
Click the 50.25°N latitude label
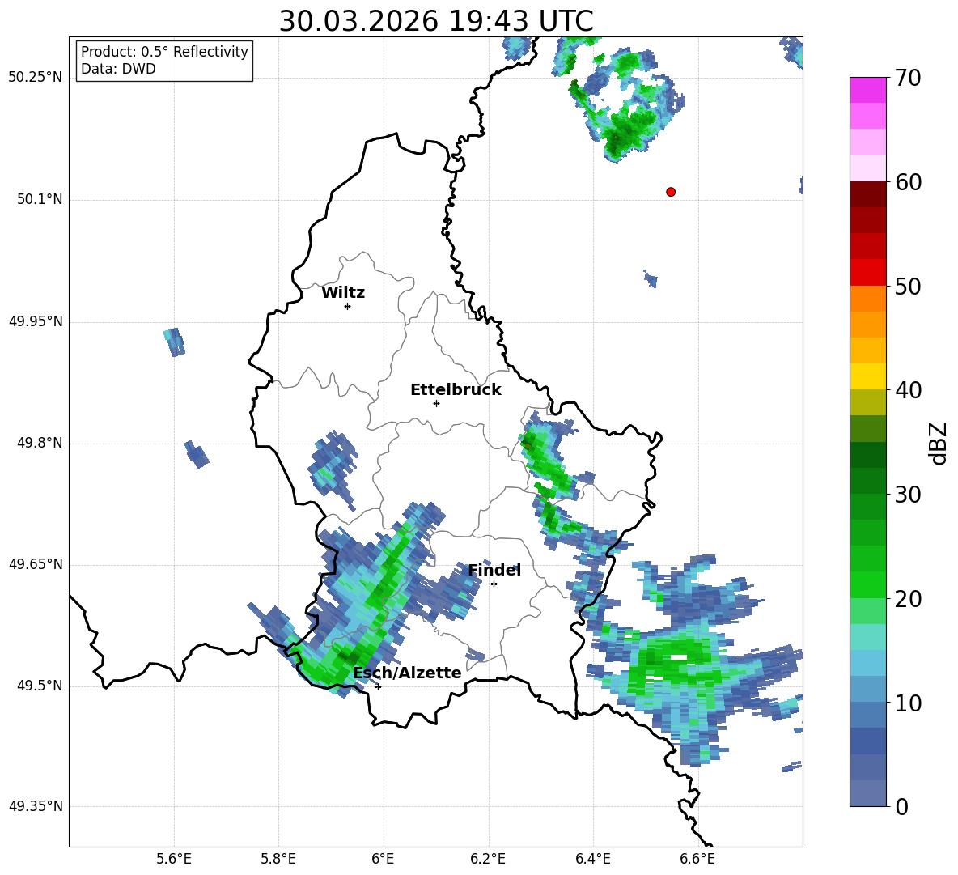click(35, 78)
